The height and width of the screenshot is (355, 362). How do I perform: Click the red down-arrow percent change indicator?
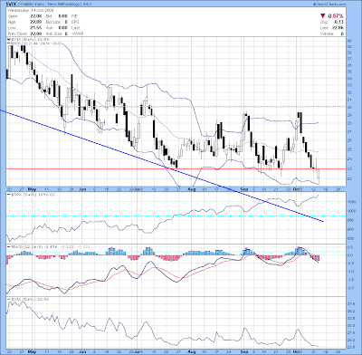331,15
